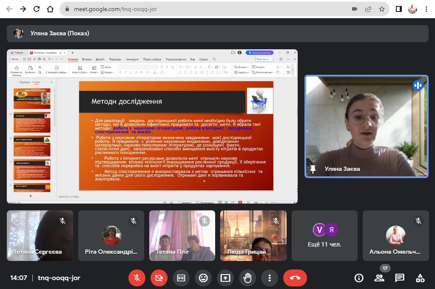This screenshot has width=435, height=289.
Task: Show the participants list icon
Action: [x=379, y=278]
